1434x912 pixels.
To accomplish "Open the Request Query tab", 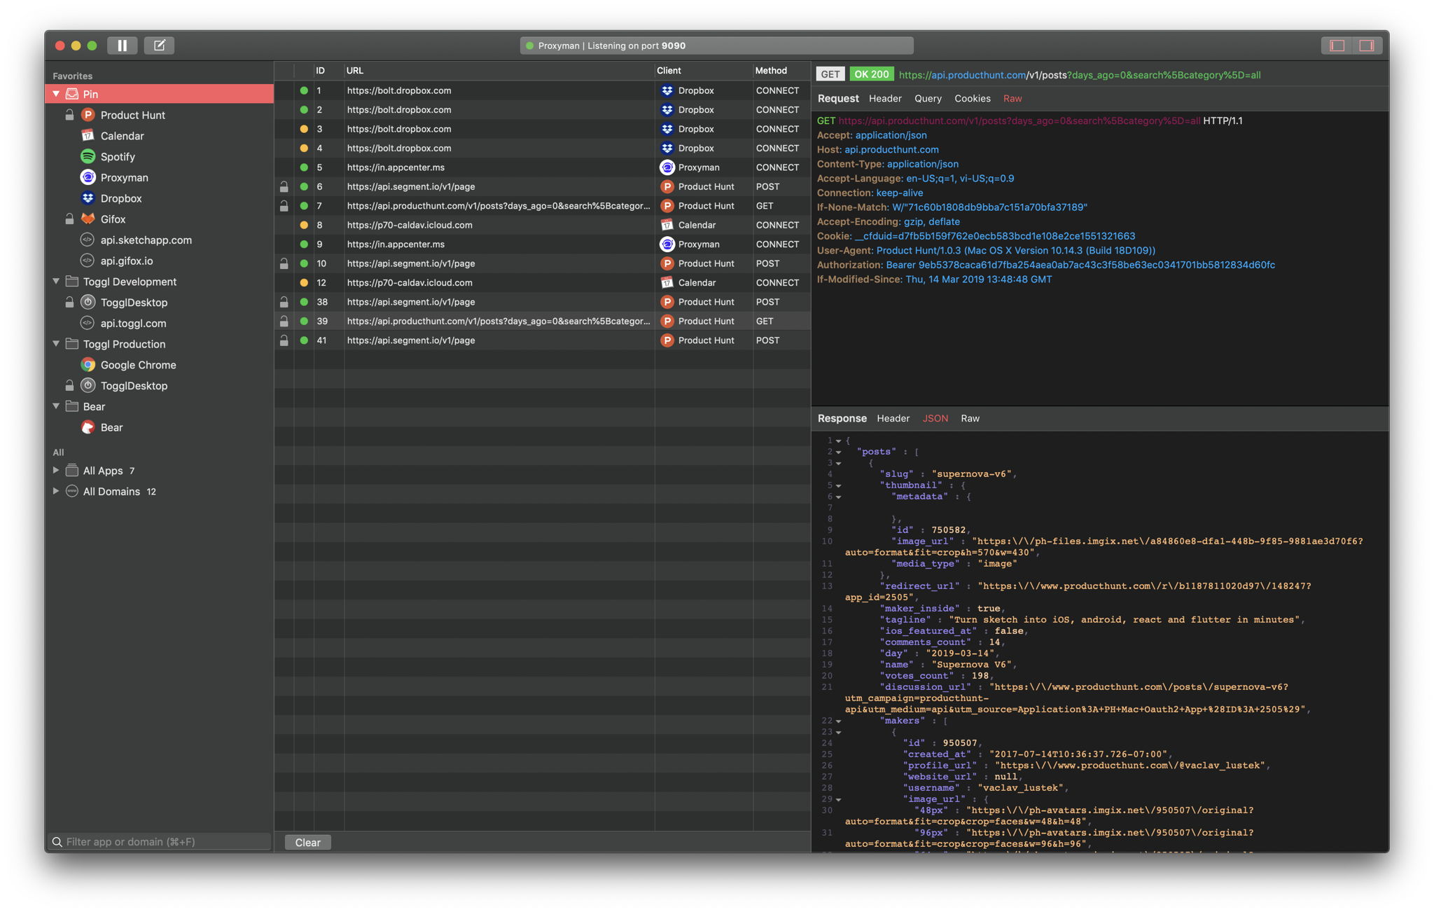I will [x=928, y=99].
